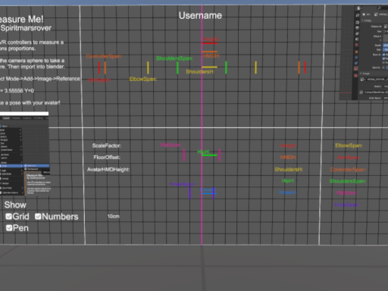Select the Side option button

pyautogui.click(x=386, y=50)
